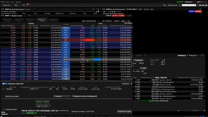Image resolution: width=208 pixels, height=117 pixels.
Task: Click the 13.65 ask price button
Action: [x=46, y=102]
